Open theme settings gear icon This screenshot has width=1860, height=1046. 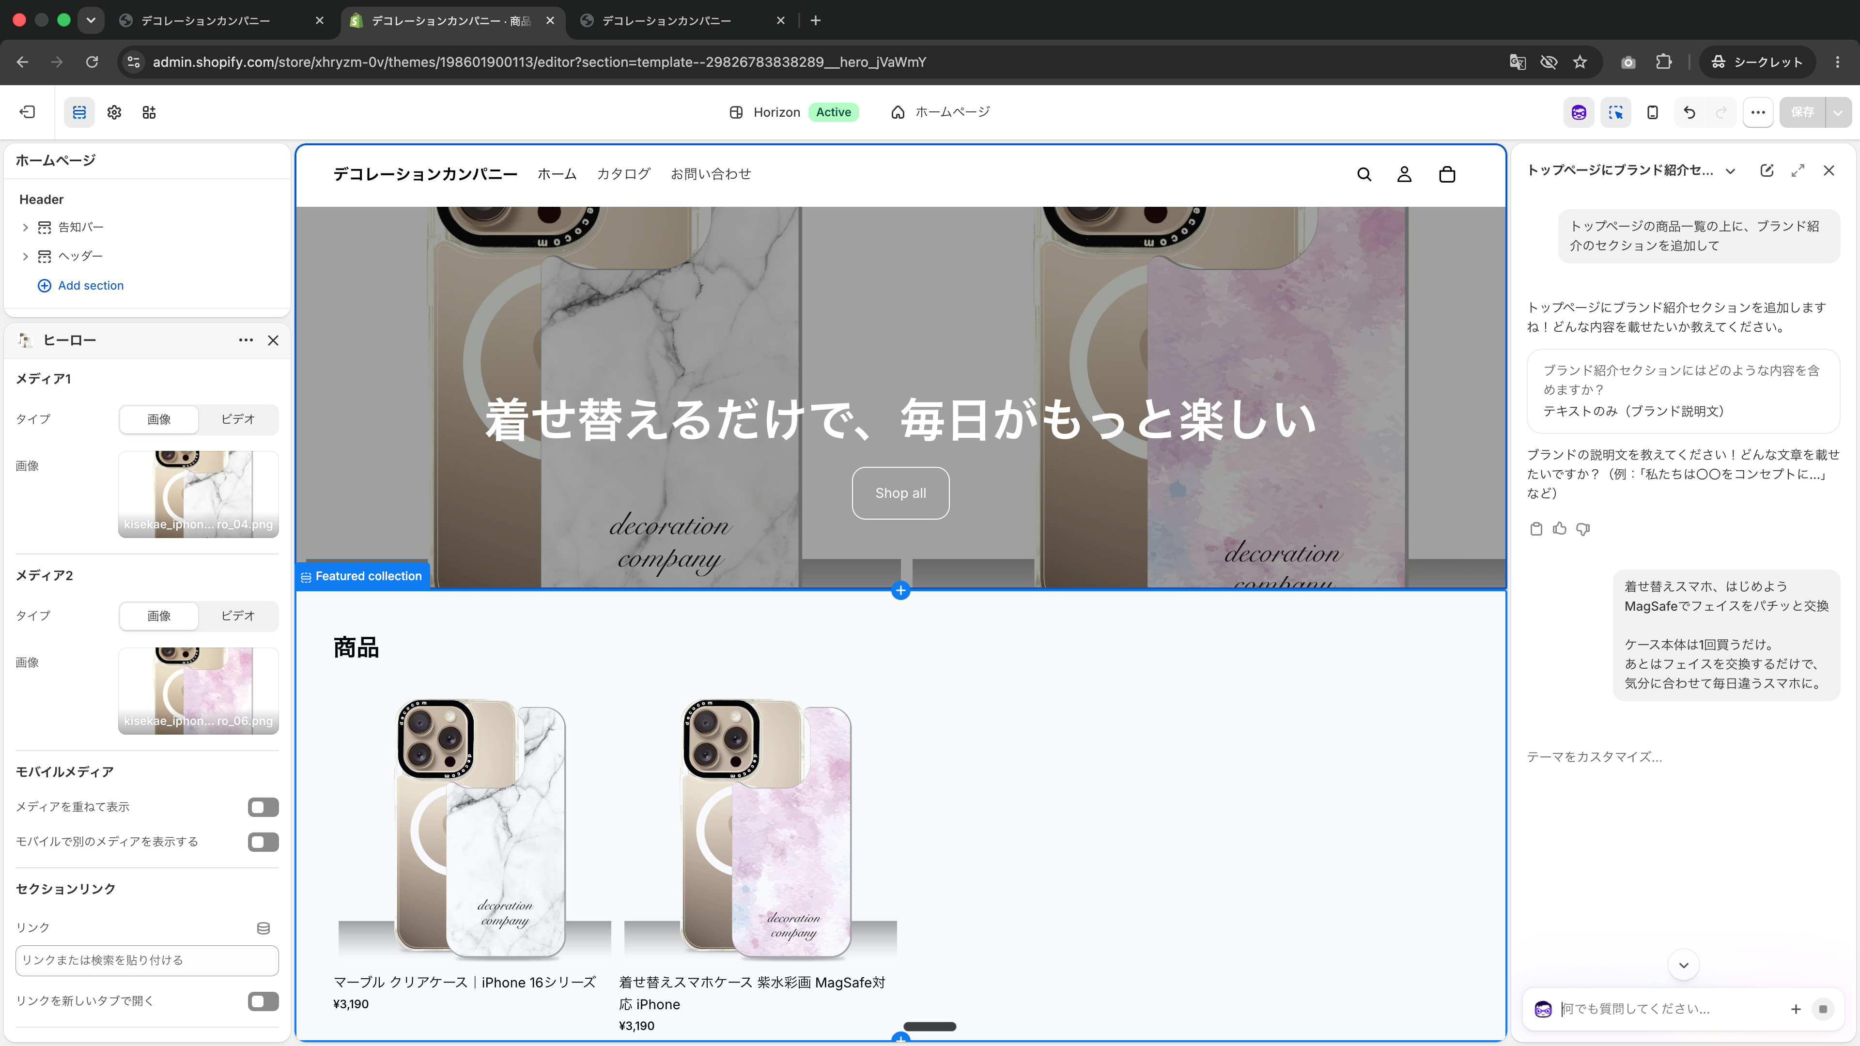pos(114,112)
